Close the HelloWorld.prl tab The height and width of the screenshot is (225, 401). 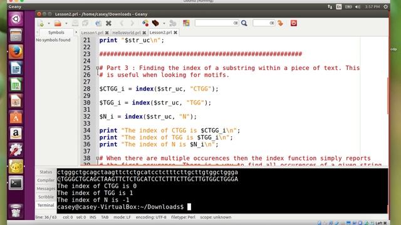coord(144,32)
